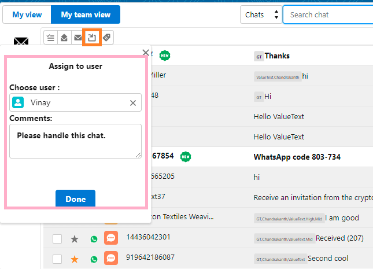Image resolution: width=373 pixels, height=269 pixels.
Task: Click the select-all checklist toolbar icon
Action: pyautogui.click(x=51, y=38)
